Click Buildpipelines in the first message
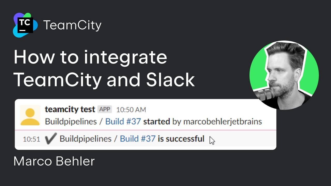 coord(71,121)
